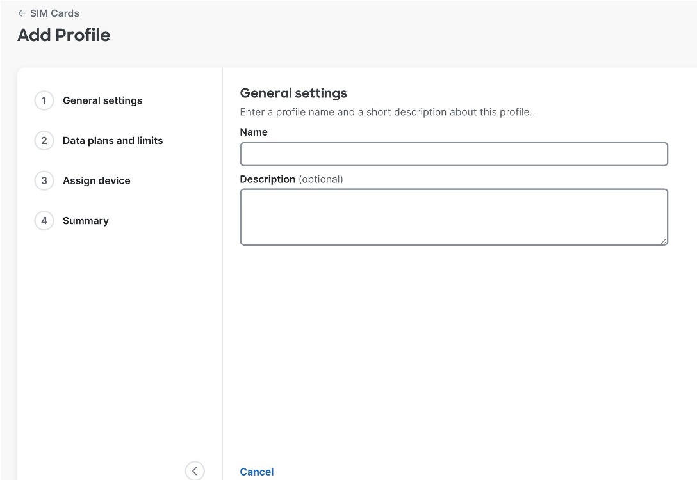Image resolution: width=697 pixels, height=480 pixels.
Task: Click the Description (optional) label
Action: coord(291,179)
